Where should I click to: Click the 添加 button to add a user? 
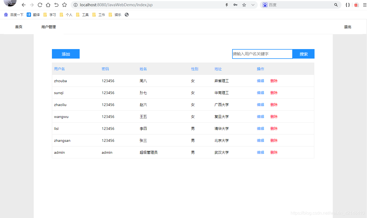coord(66,54)
